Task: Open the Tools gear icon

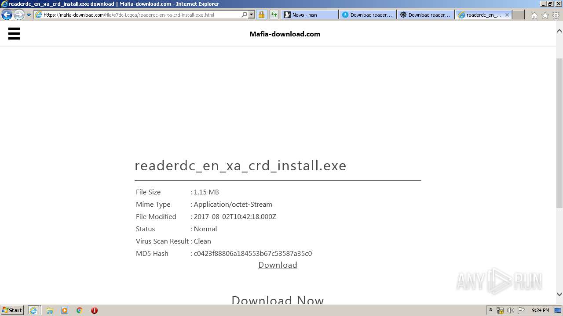Action: [x=556, y=15]
